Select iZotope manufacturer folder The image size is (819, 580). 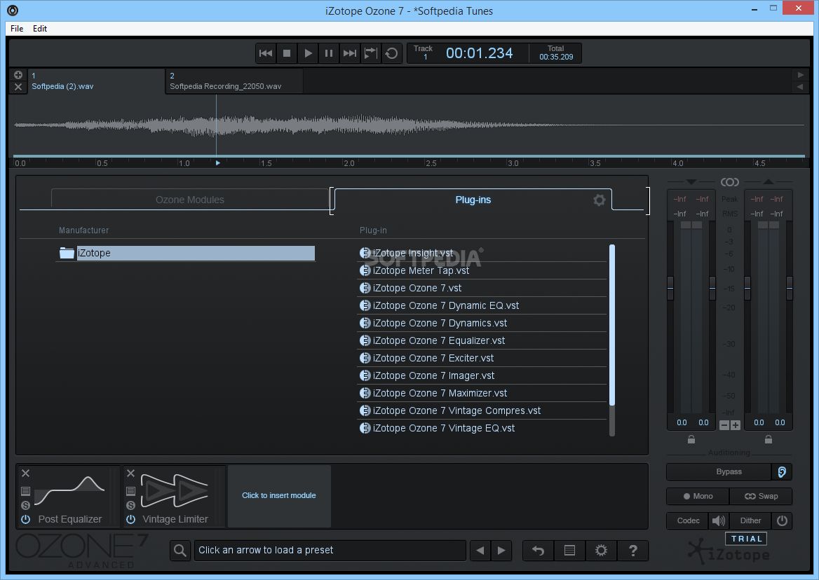coord(187,253)
